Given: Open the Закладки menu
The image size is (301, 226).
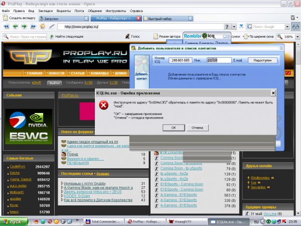Looking at the screenshot, I should coord(46,11).
